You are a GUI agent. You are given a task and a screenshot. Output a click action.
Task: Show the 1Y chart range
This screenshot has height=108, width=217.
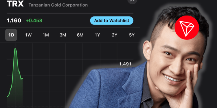click(97, 35)
